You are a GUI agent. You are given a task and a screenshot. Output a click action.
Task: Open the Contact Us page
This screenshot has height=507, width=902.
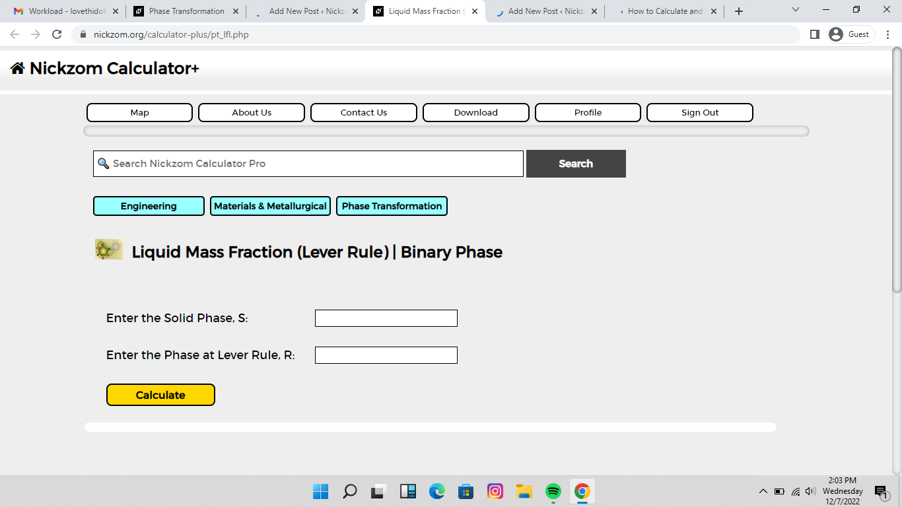coord(364,112)
